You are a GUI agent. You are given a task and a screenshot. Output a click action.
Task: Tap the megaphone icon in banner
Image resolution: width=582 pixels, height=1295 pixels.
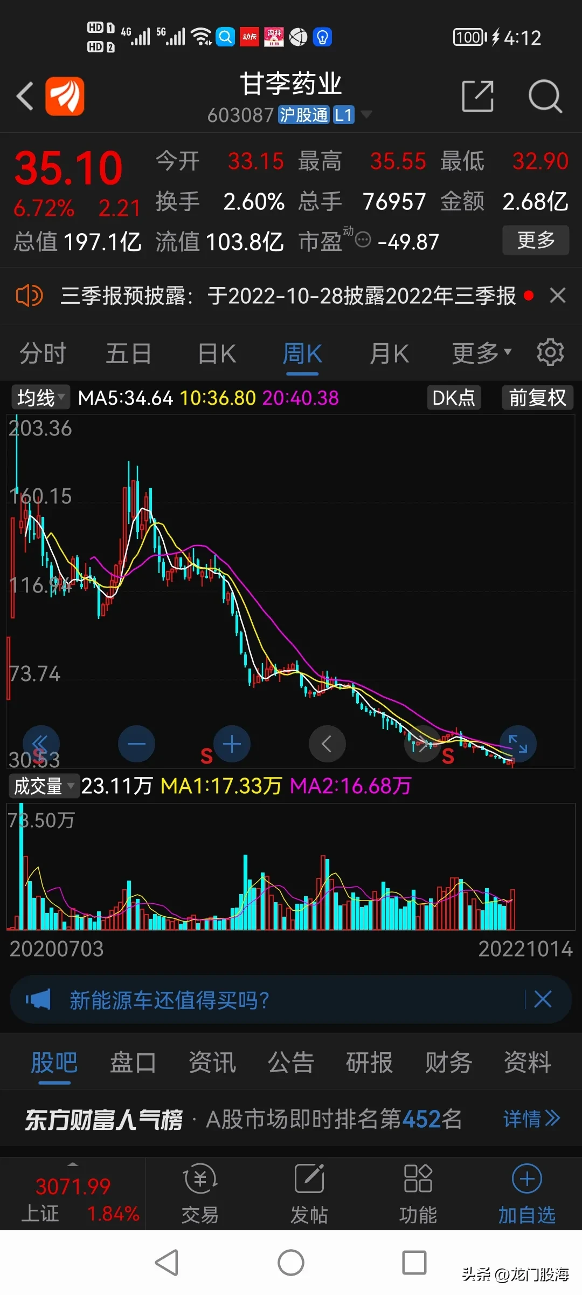click(x=38, y=1000)
